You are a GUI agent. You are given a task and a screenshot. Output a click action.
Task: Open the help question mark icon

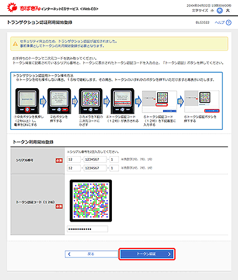click(228, 23)
